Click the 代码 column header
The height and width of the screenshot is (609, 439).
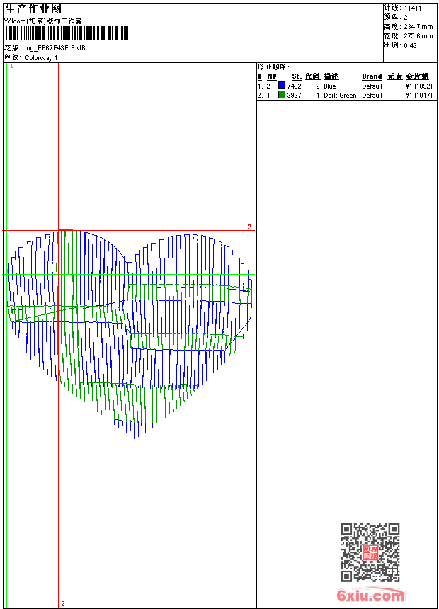[312, 76]
